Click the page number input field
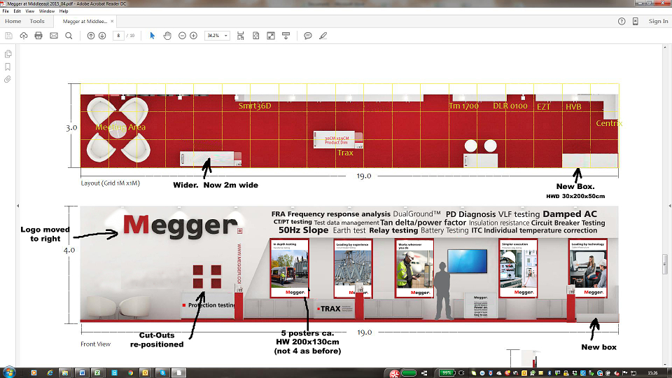The width and height of the screenshot is (672, 378). [x=118, y=36]
